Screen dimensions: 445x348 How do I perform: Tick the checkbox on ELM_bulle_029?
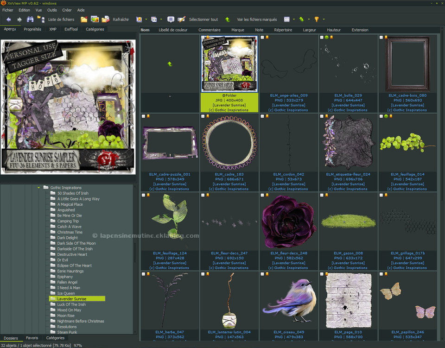(x=322, y=37)
